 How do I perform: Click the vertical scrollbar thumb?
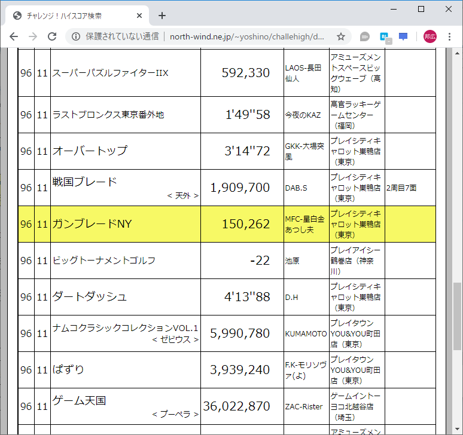click(x=457, y=317)
